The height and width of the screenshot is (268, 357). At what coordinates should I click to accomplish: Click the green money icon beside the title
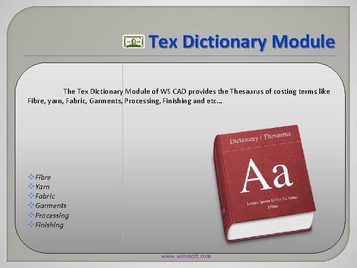pyautogui.click(x=133, y=42)
